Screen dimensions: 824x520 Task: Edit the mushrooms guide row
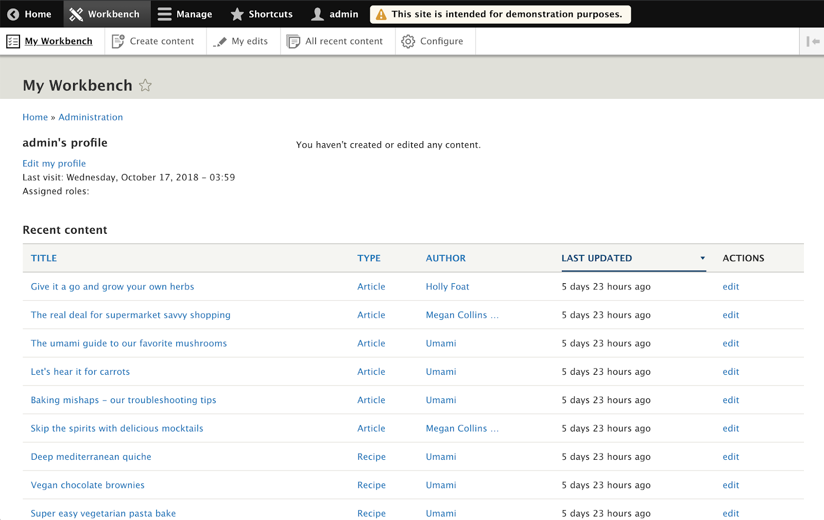pos(731,343)
